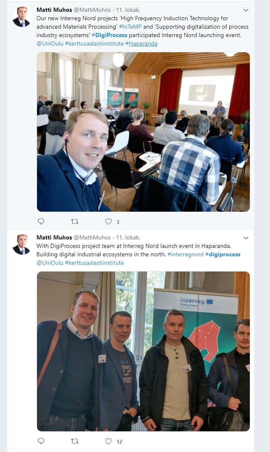
Task: Like the tweet with 12 likes
Action: point(108,441)
